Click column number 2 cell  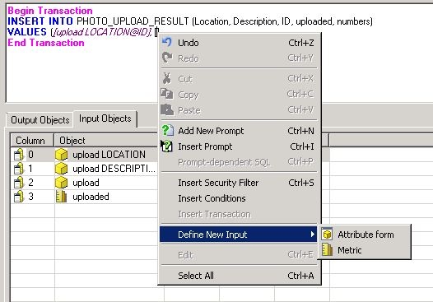(31, 183)
